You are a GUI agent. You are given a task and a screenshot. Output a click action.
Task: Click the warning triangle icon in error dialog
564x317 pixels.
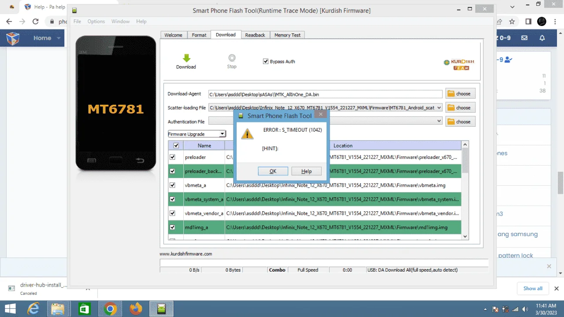tap(248, 134)
